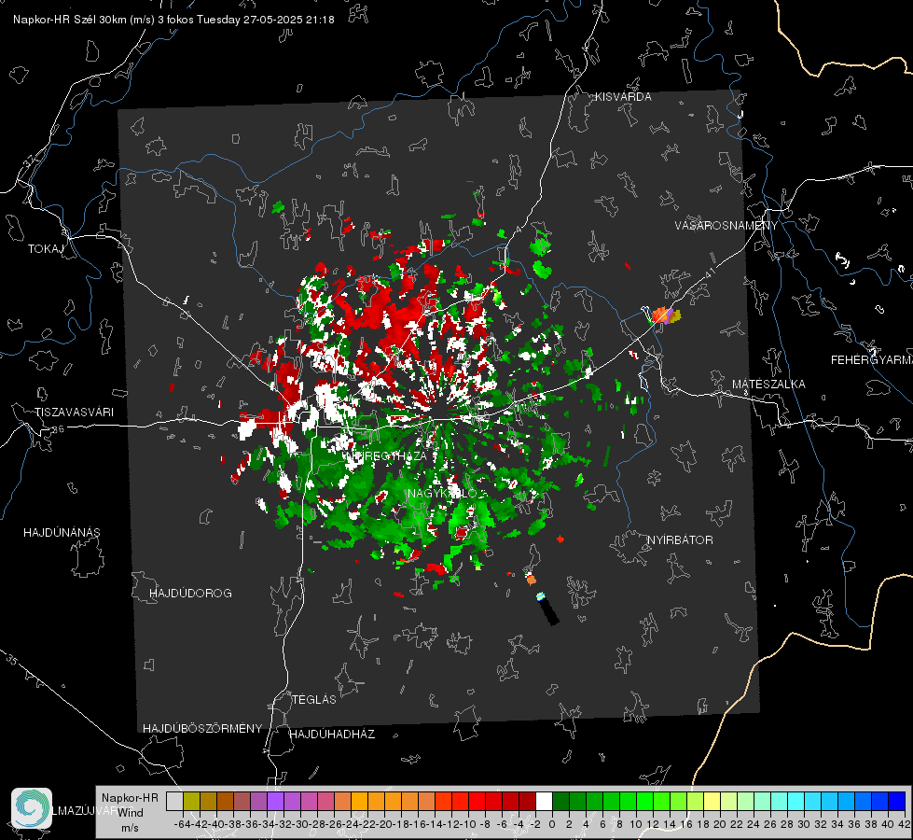Click the HAJDÚBÖSZÖRMÉNY label

(202, 729)
